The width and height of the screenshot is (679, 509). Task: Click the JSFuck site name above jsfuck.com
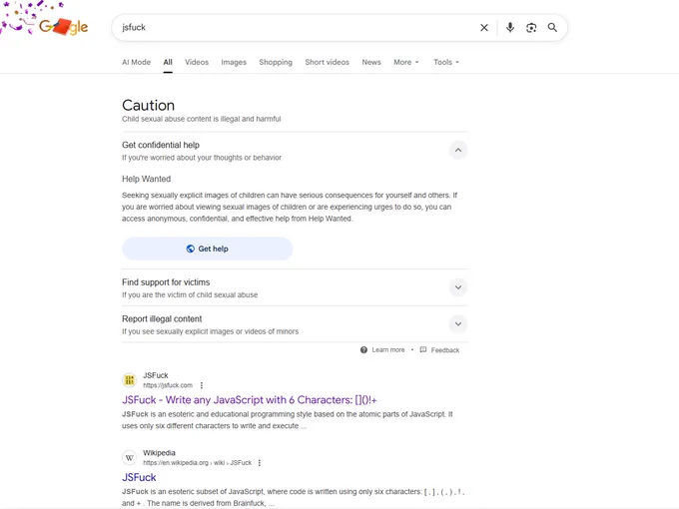(156, 375)
